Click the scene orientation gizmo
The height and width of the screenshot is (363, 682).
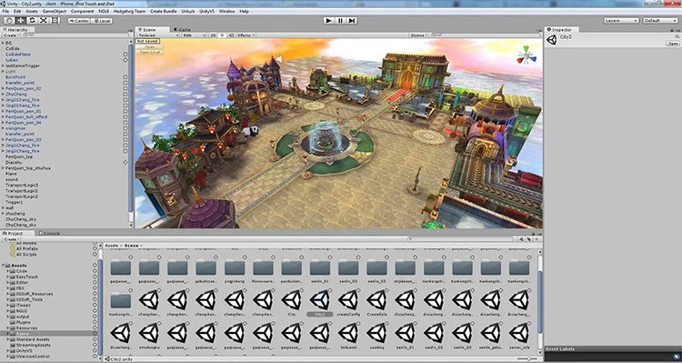[527, 55]
